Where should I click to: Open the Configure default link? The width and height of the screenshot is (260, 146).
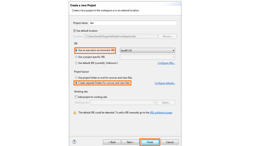[x=165, y=83]
